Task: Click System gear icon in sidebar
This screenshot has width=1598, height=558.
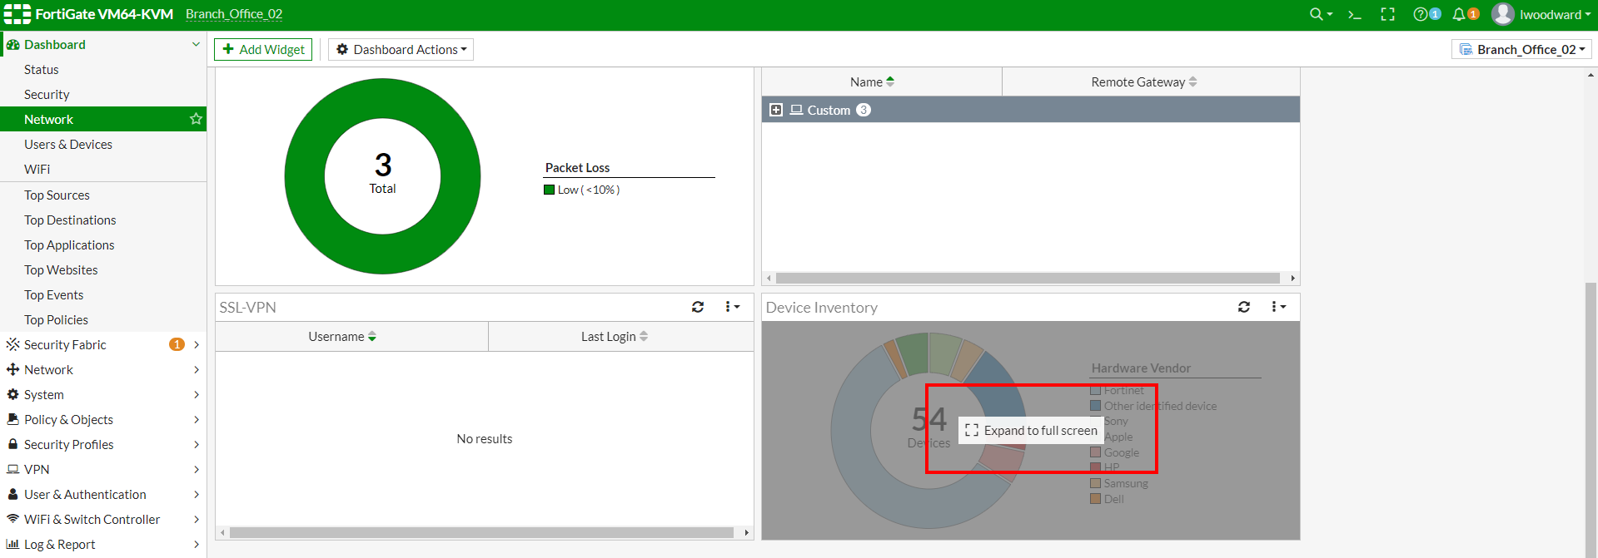Action: 12,394
